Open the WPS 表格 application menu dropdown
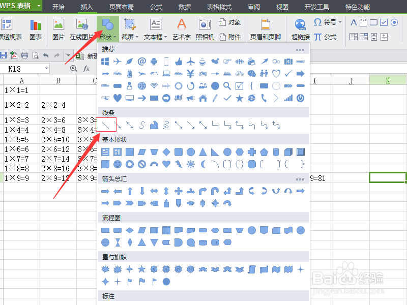This screenshot has height=305, width=407. coord(39,6)
